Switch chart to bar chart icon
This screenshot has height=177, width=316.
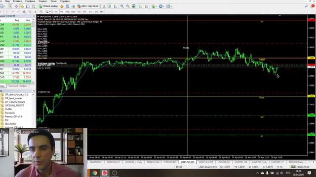point(104,6)
